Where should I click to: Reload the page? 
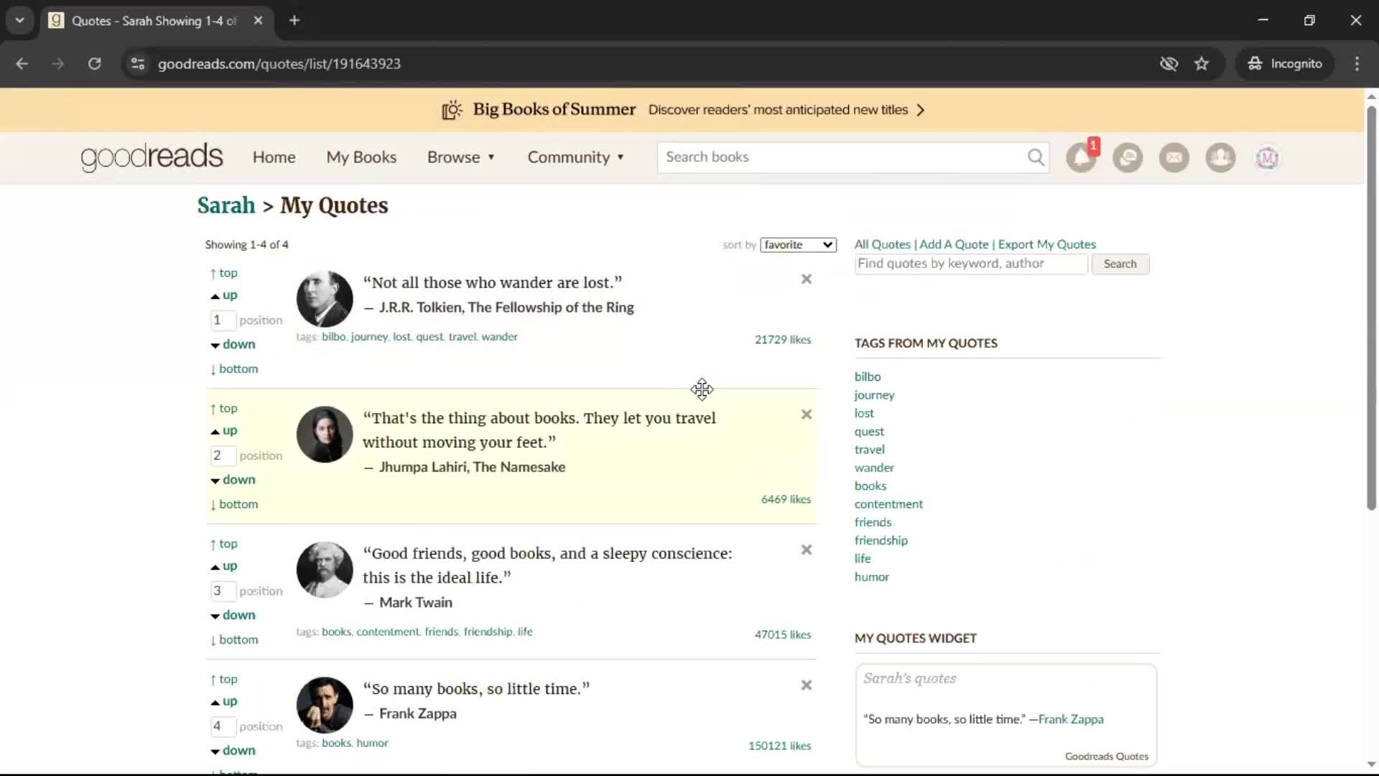(94, 64)
